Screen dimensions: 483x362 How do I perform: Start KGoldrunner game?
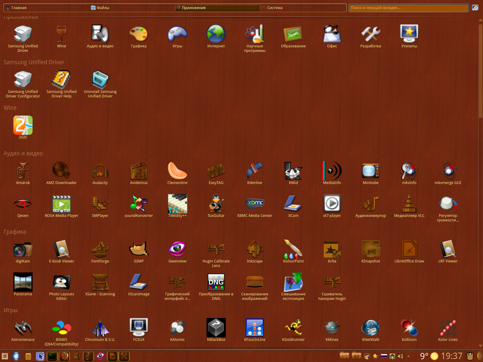pos(293,330)
